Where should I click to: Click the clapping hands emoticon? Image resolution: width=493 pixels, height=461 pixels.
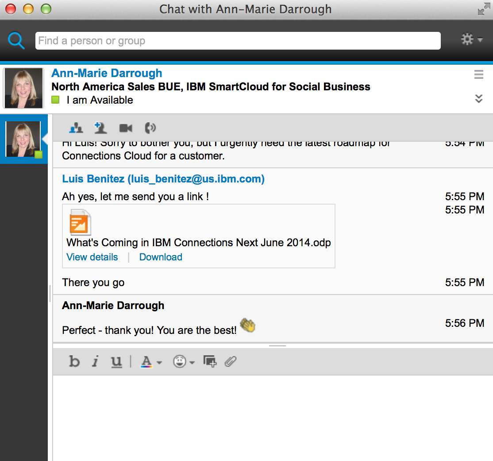248,325
